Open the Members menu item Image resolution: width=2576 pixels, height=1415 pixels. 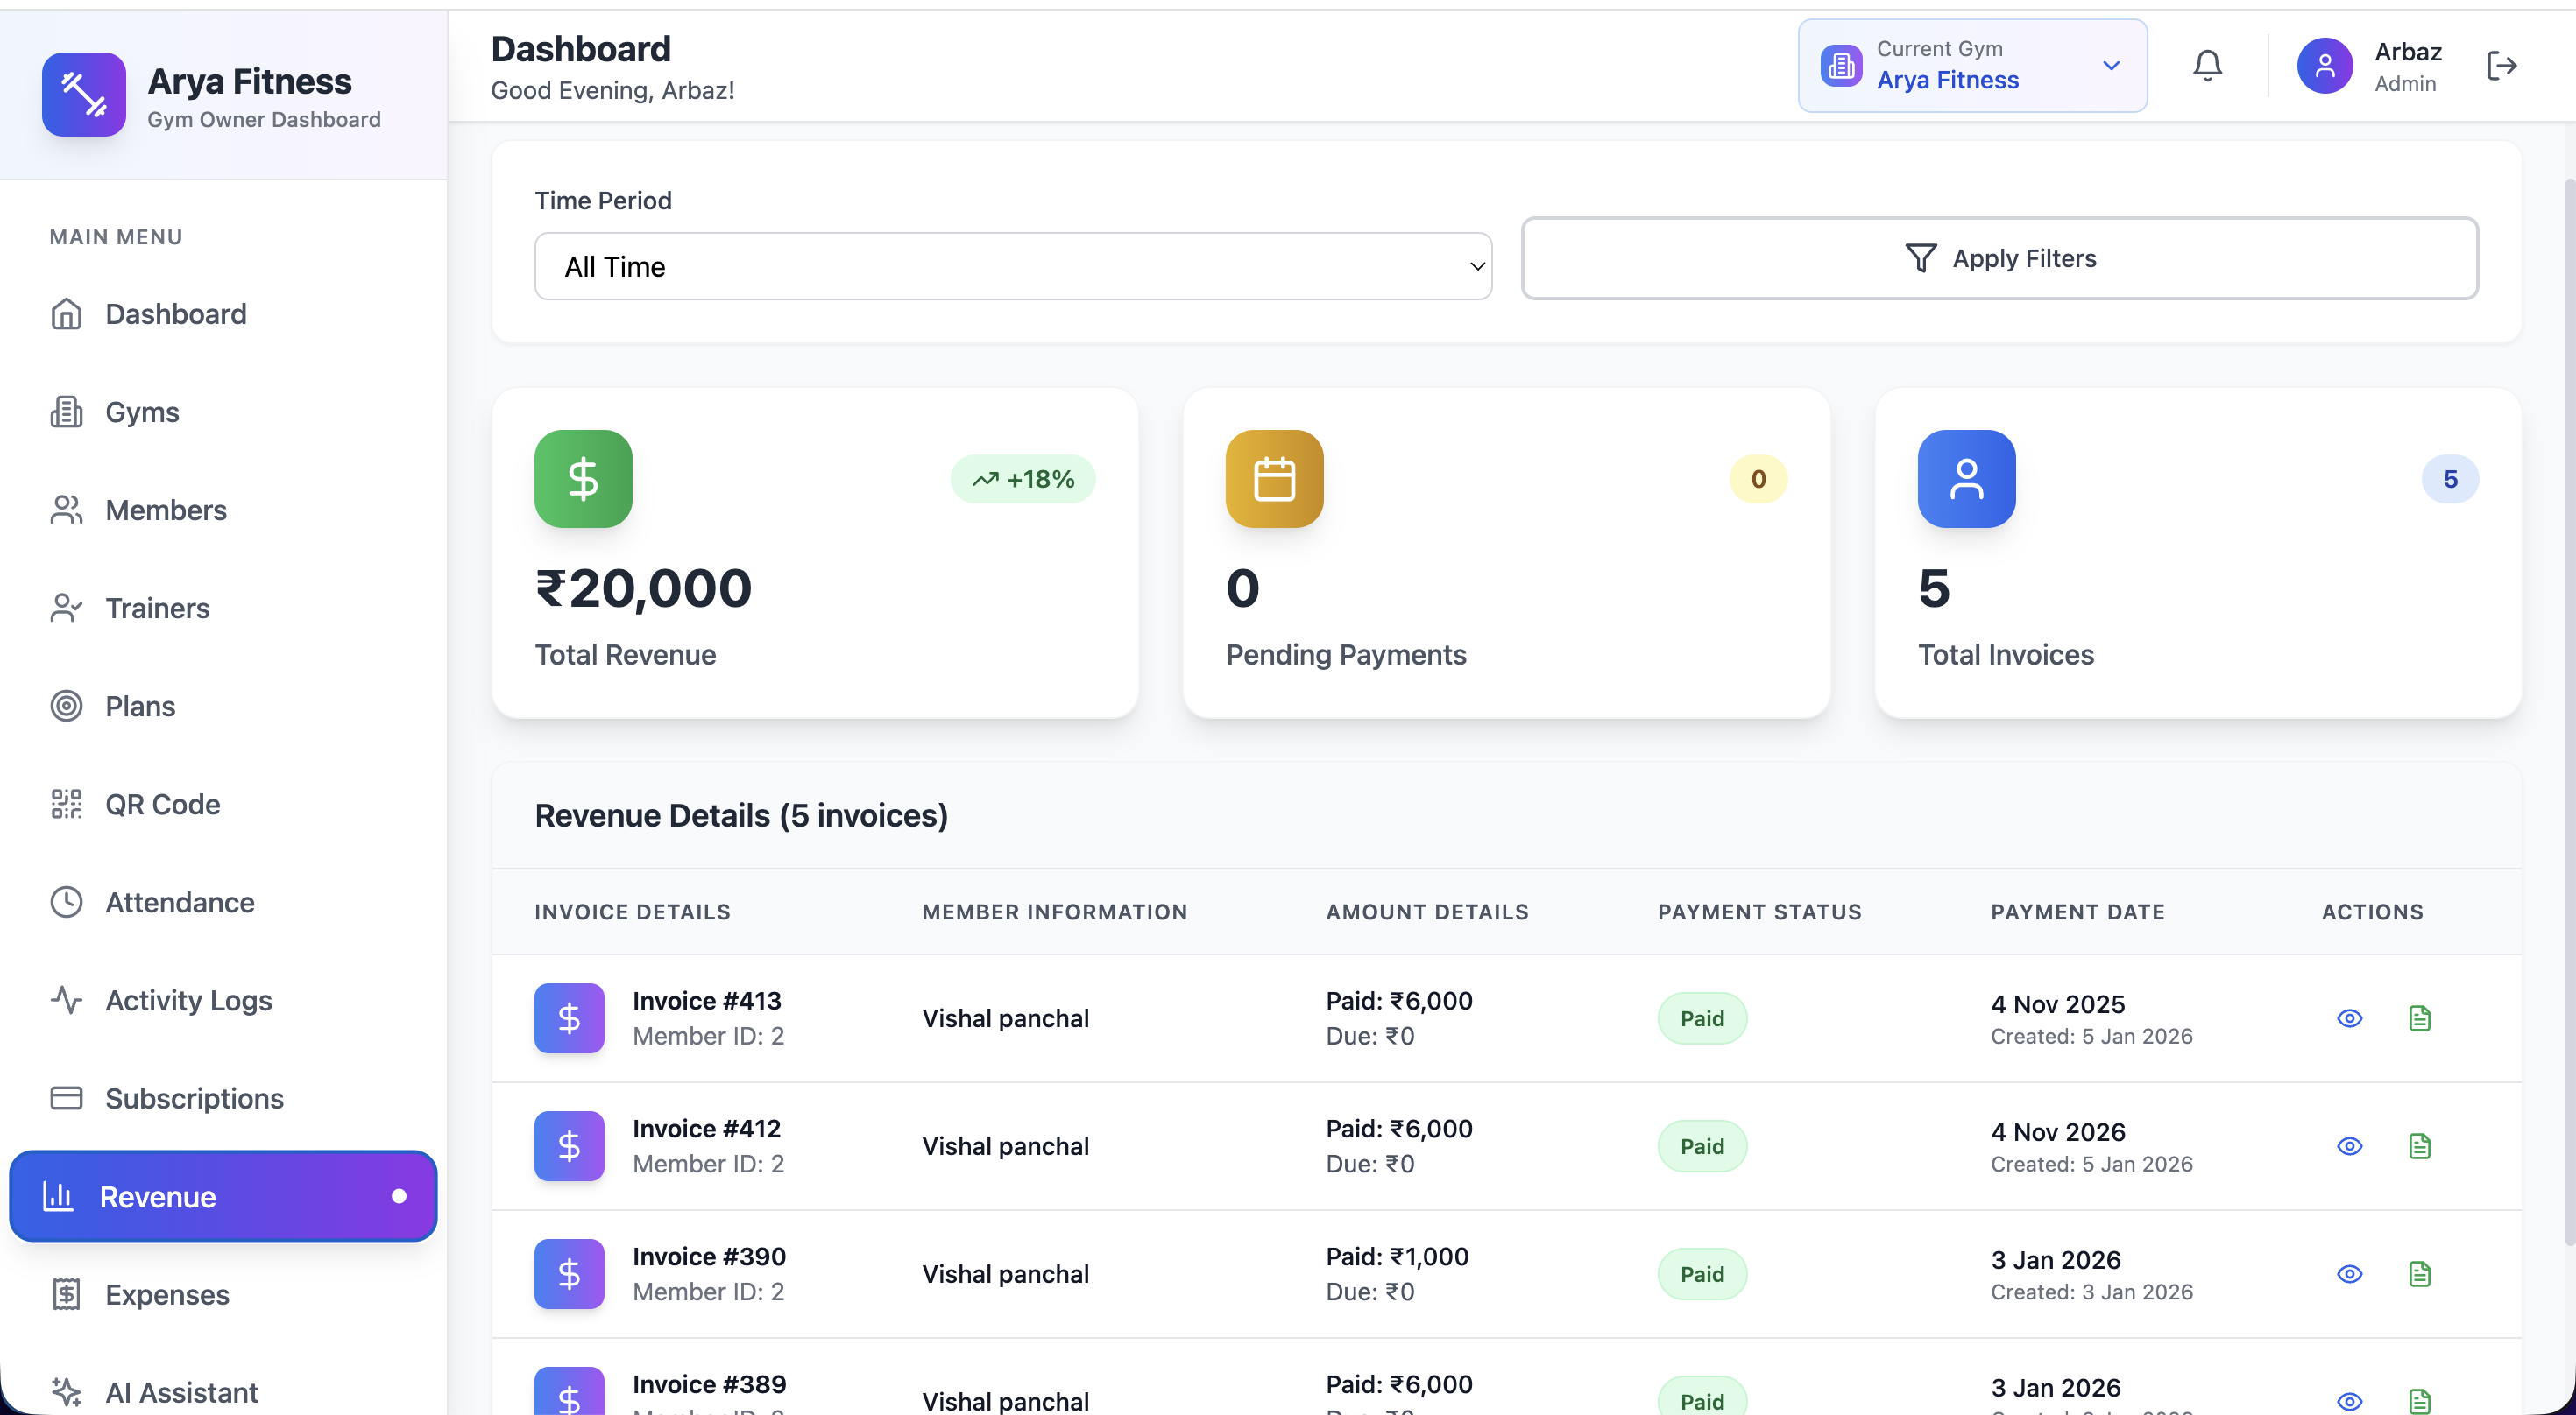click(x=166, y=510)
